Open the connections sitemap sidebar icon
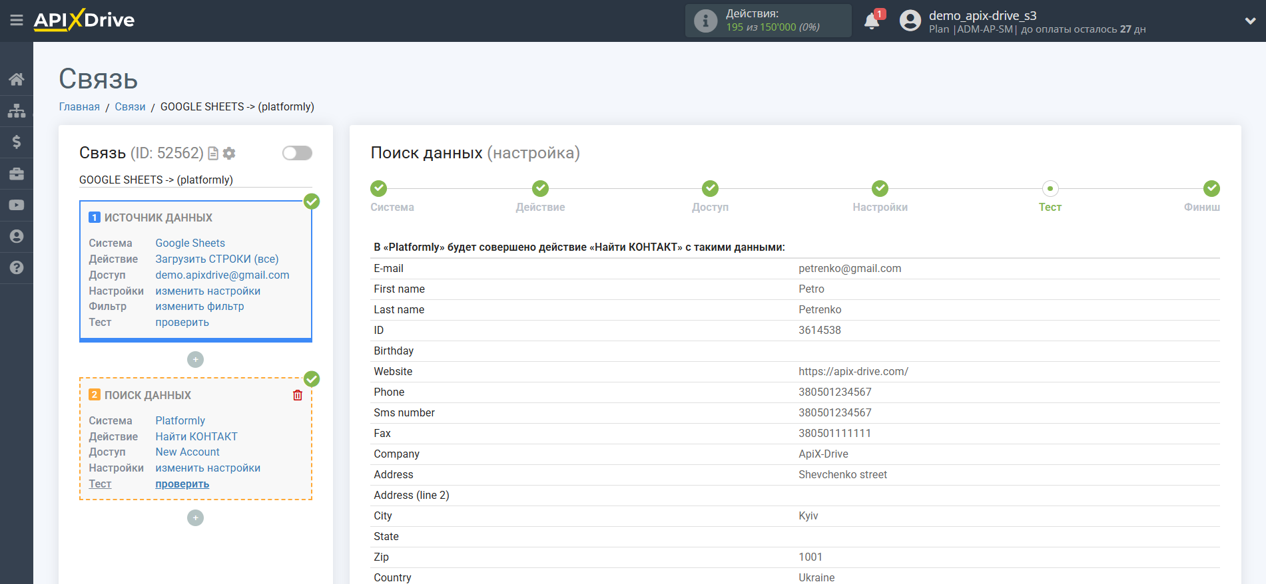This screenshot has width=1266, height=584. [17, 110]
